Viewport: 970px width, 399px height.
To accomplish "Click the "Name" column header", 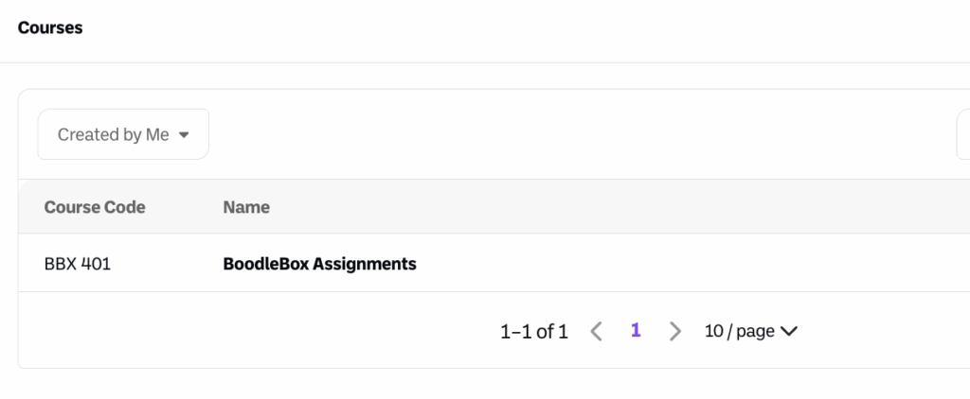I will [246, 207].
